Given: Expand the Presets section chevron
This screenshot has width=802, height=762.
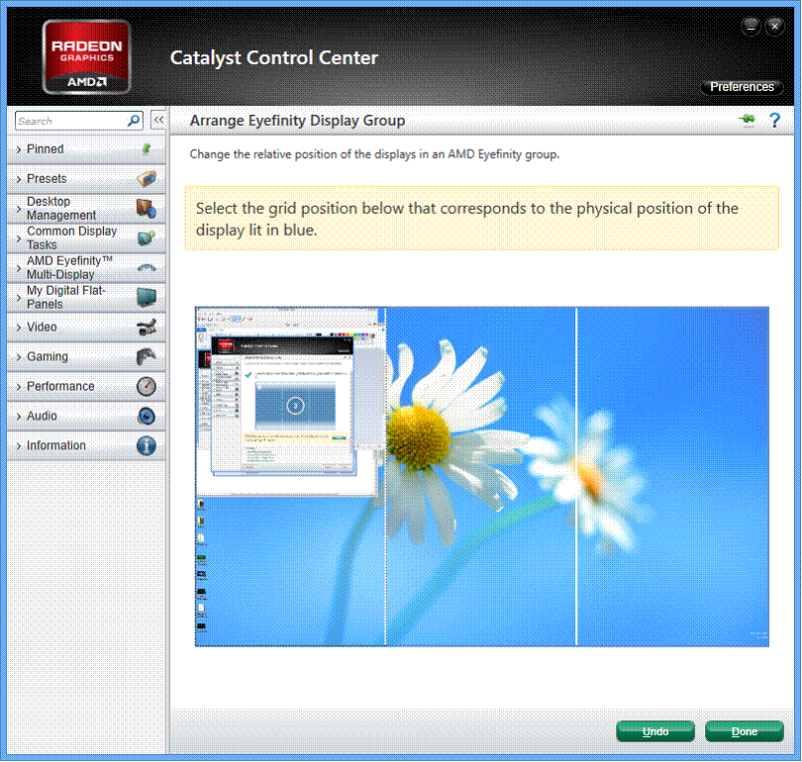Looking at the screenshot, I should click(19, 179).
